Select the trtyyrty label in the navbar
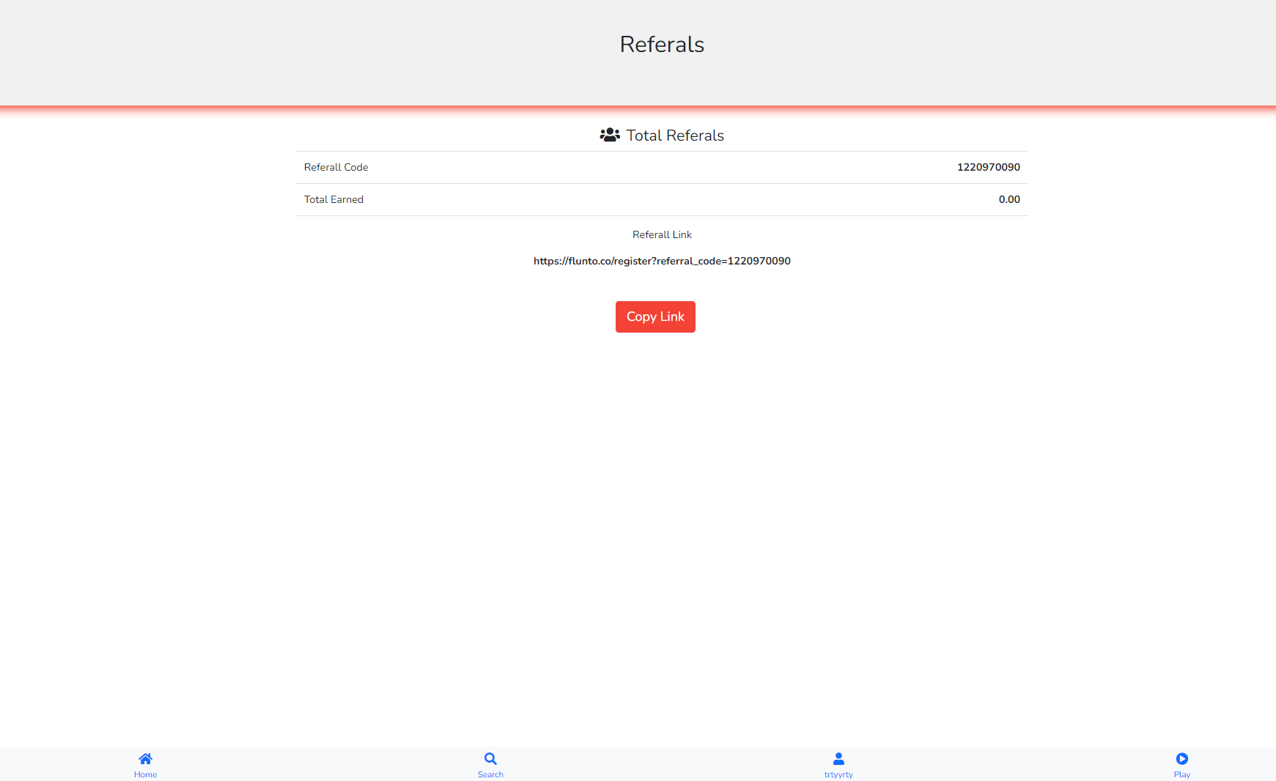 point(838,774)
